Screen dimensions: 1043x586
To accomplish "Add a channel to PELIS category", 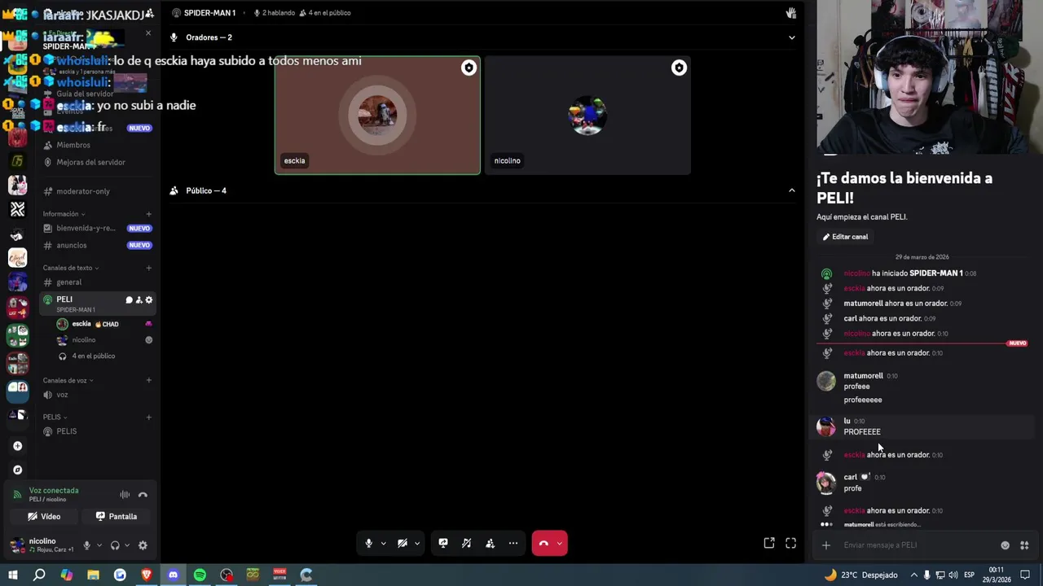I will 148,417.
